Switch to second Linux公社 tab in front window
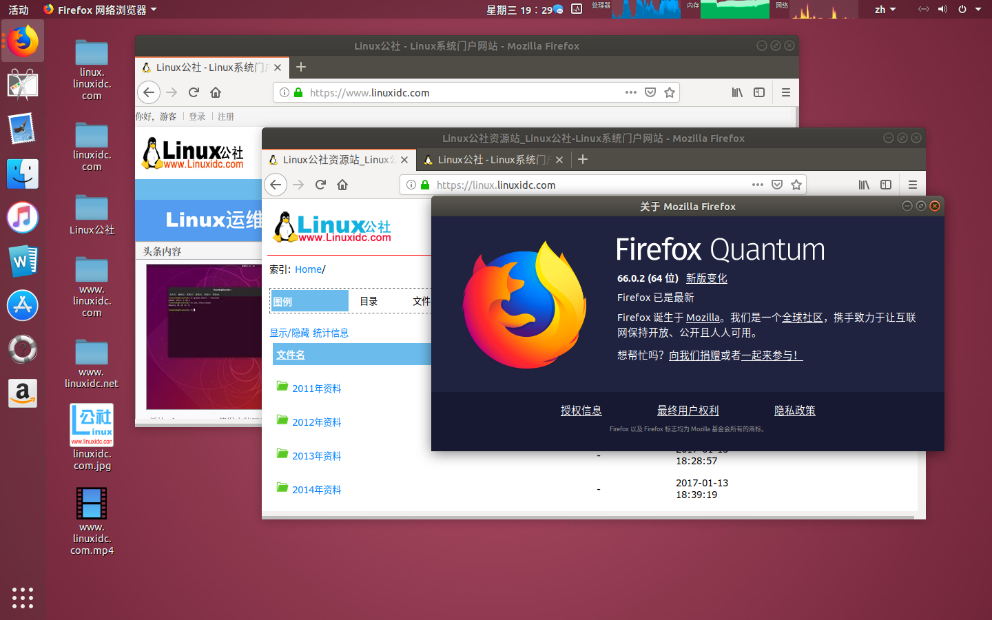The image size is (992, 620). pos(494,160)
